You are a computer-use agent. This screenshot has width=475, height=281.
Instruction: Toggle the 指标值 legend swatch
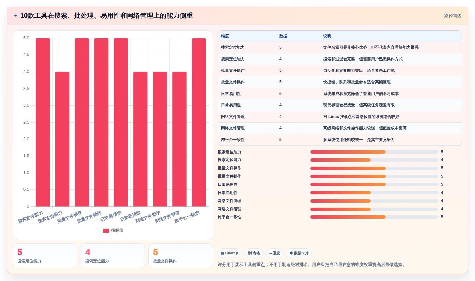pos(106,231)
